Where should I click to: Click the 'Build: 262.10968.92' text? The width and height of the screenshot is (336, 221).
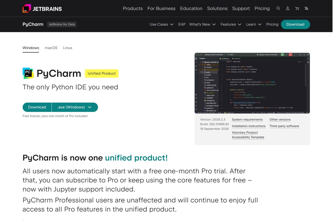(x=214, y=124)
